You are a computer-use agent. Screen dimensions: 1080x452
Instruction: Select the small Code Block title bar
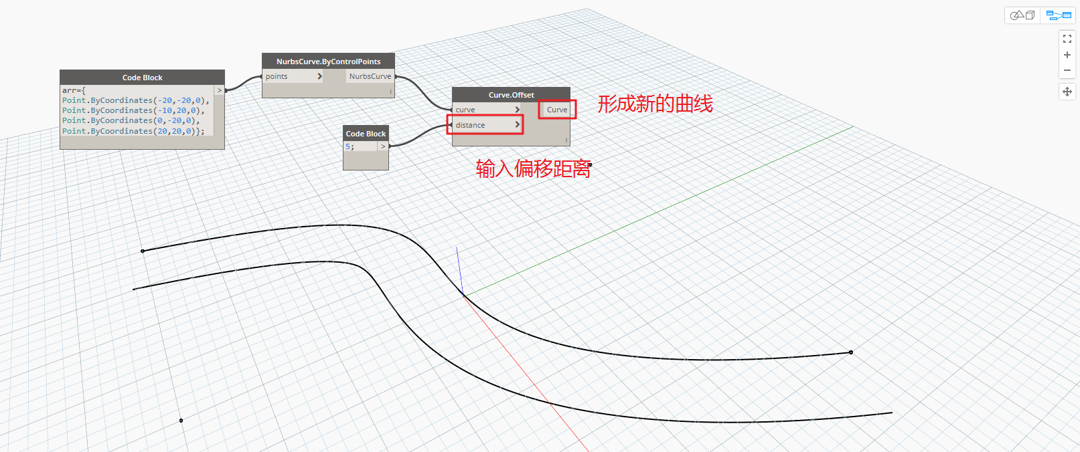[x=366, y=134]
